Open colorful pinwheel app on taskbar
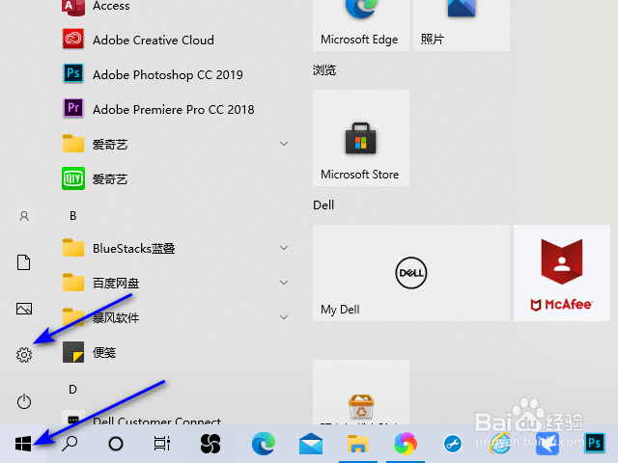 coord(406,444)
